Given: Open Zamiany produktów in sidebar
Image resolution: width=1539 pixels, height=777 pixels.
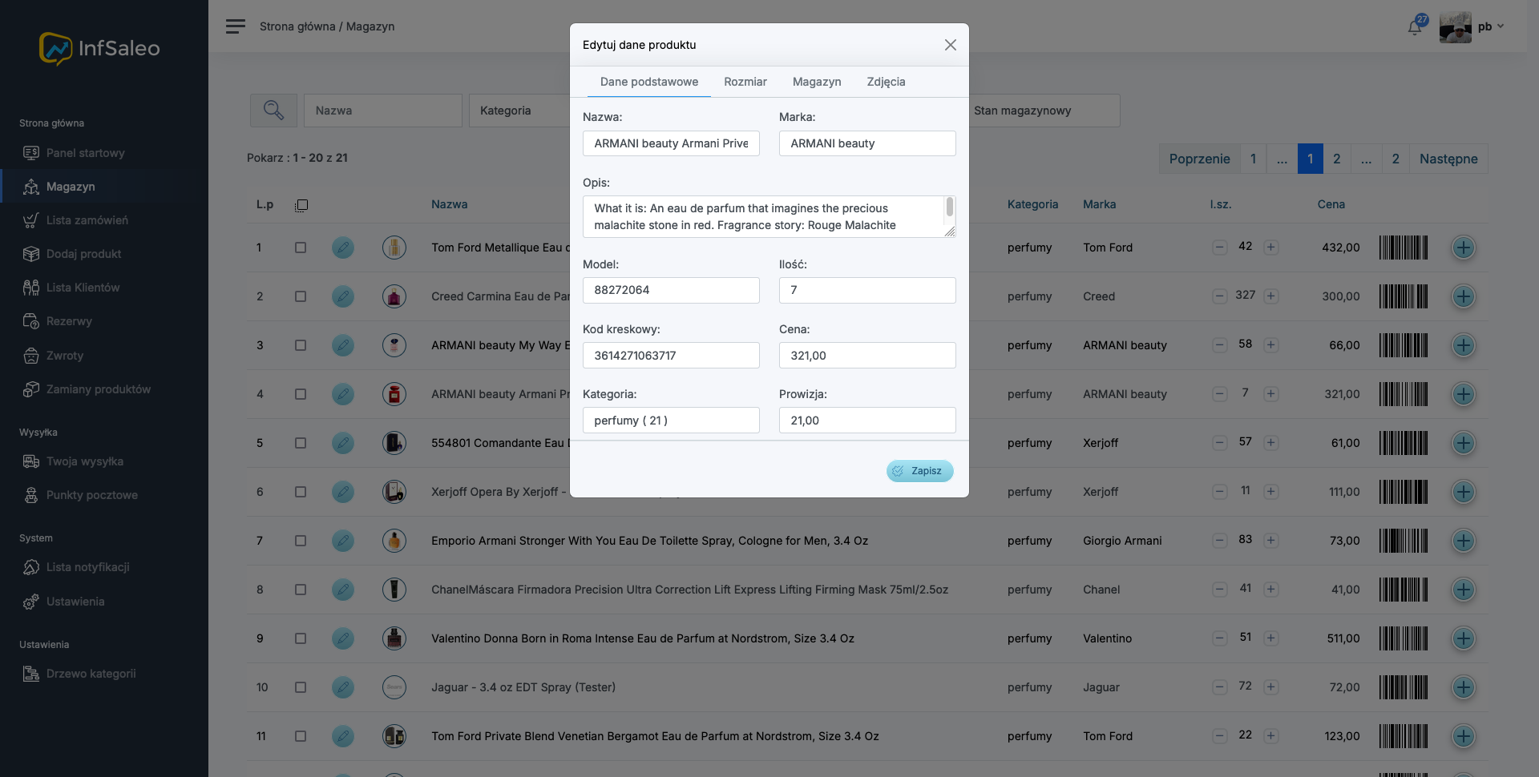Looking at the screenshot, I should 98,389.
